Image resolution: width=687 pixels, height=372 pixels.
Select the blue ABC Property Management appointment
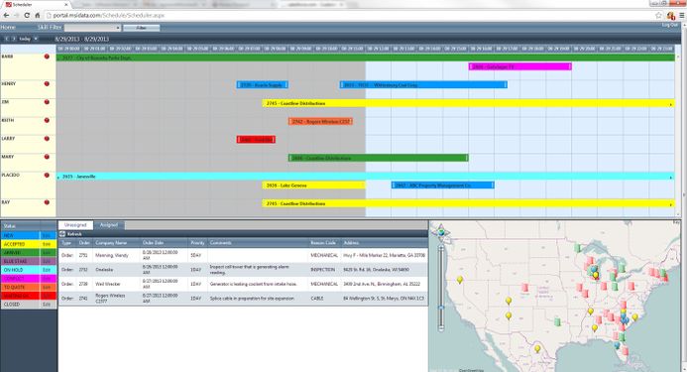[x=442, y=186]
